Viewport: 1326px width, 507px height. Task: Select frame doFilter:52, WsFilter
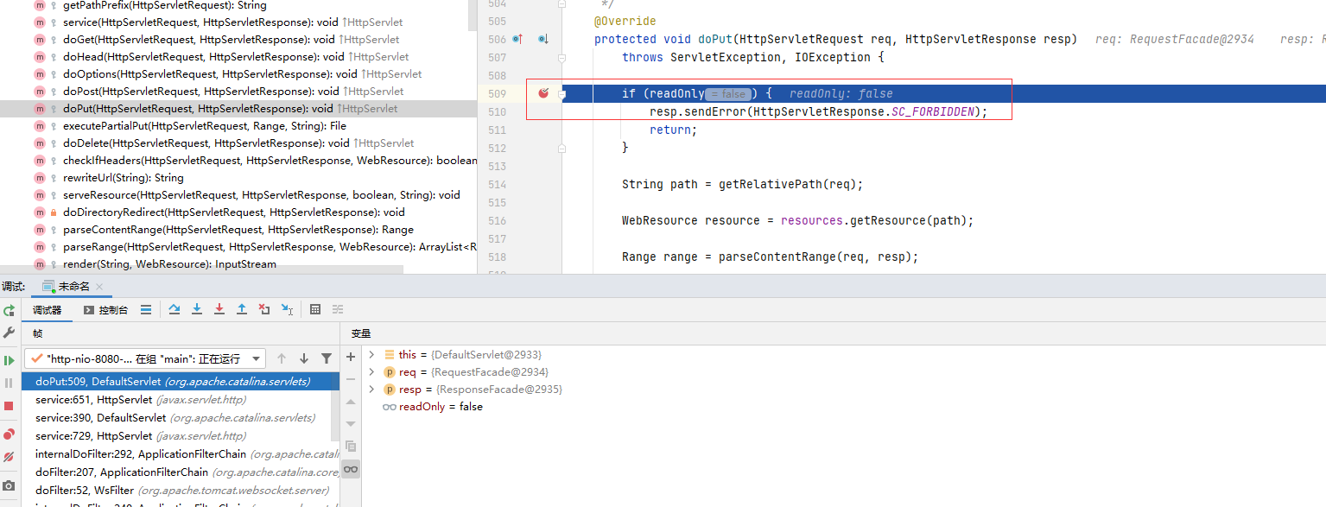(x=179, y=490)
